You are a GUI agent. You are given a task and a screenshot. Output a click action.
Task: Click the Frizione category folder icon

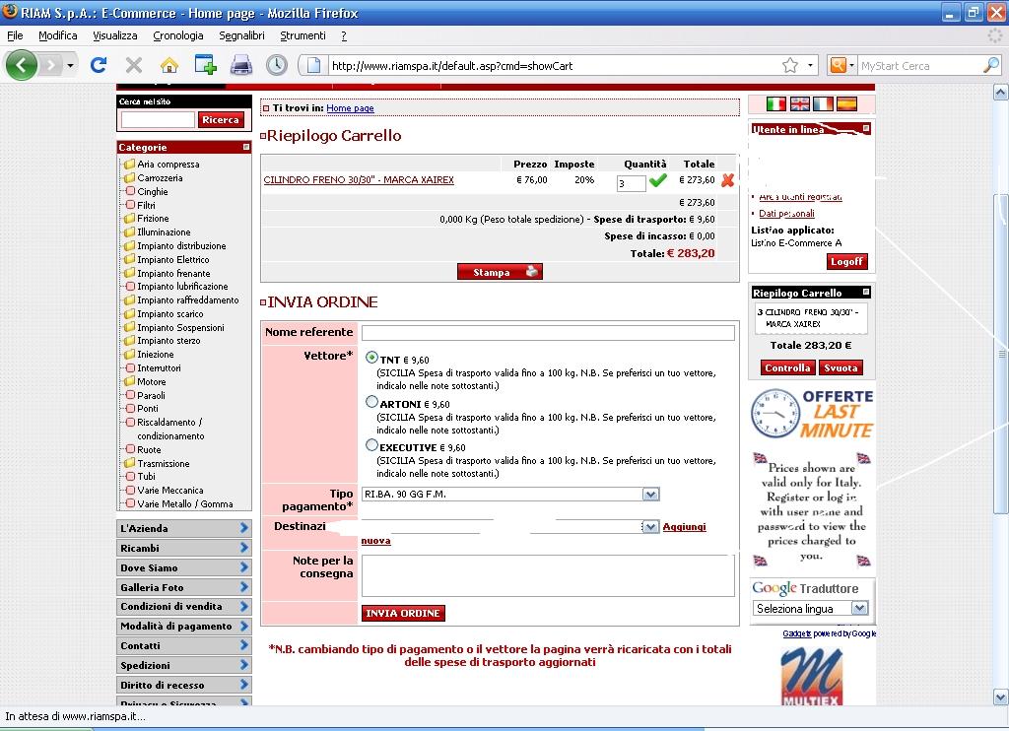[129, 218]
